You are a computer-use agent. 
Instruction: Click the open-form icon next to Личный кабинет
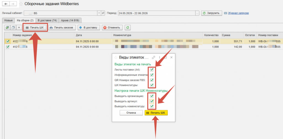103,13
